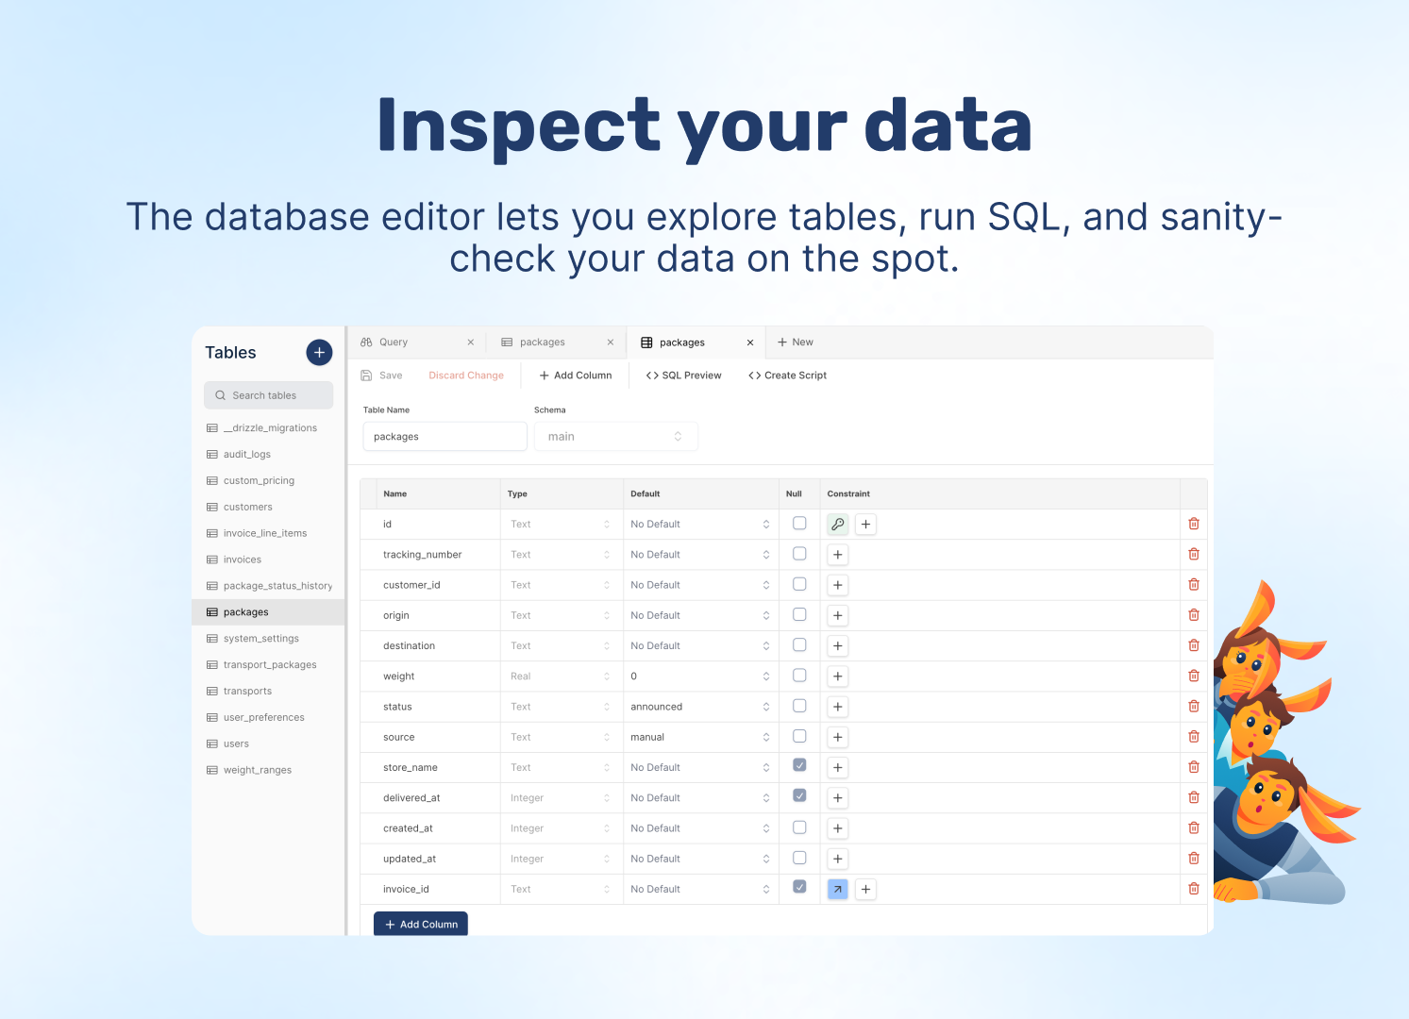Click the primary key icon in id row

[x=838, y=524]
